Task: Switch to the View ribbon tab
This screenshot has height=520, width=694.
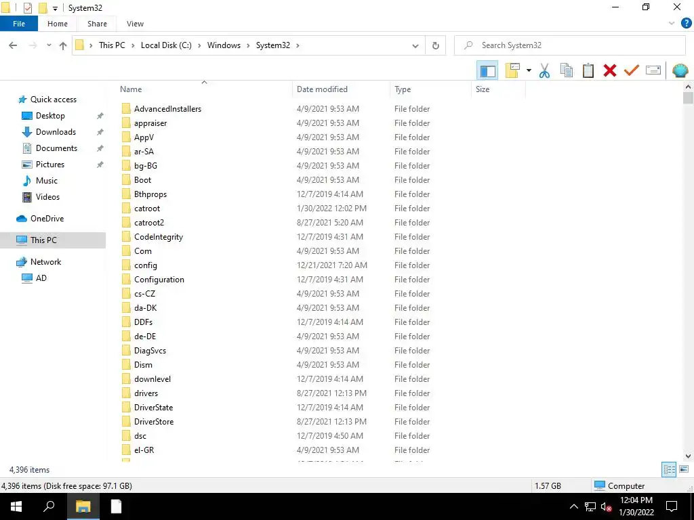Action: click(x=135, y=24)
